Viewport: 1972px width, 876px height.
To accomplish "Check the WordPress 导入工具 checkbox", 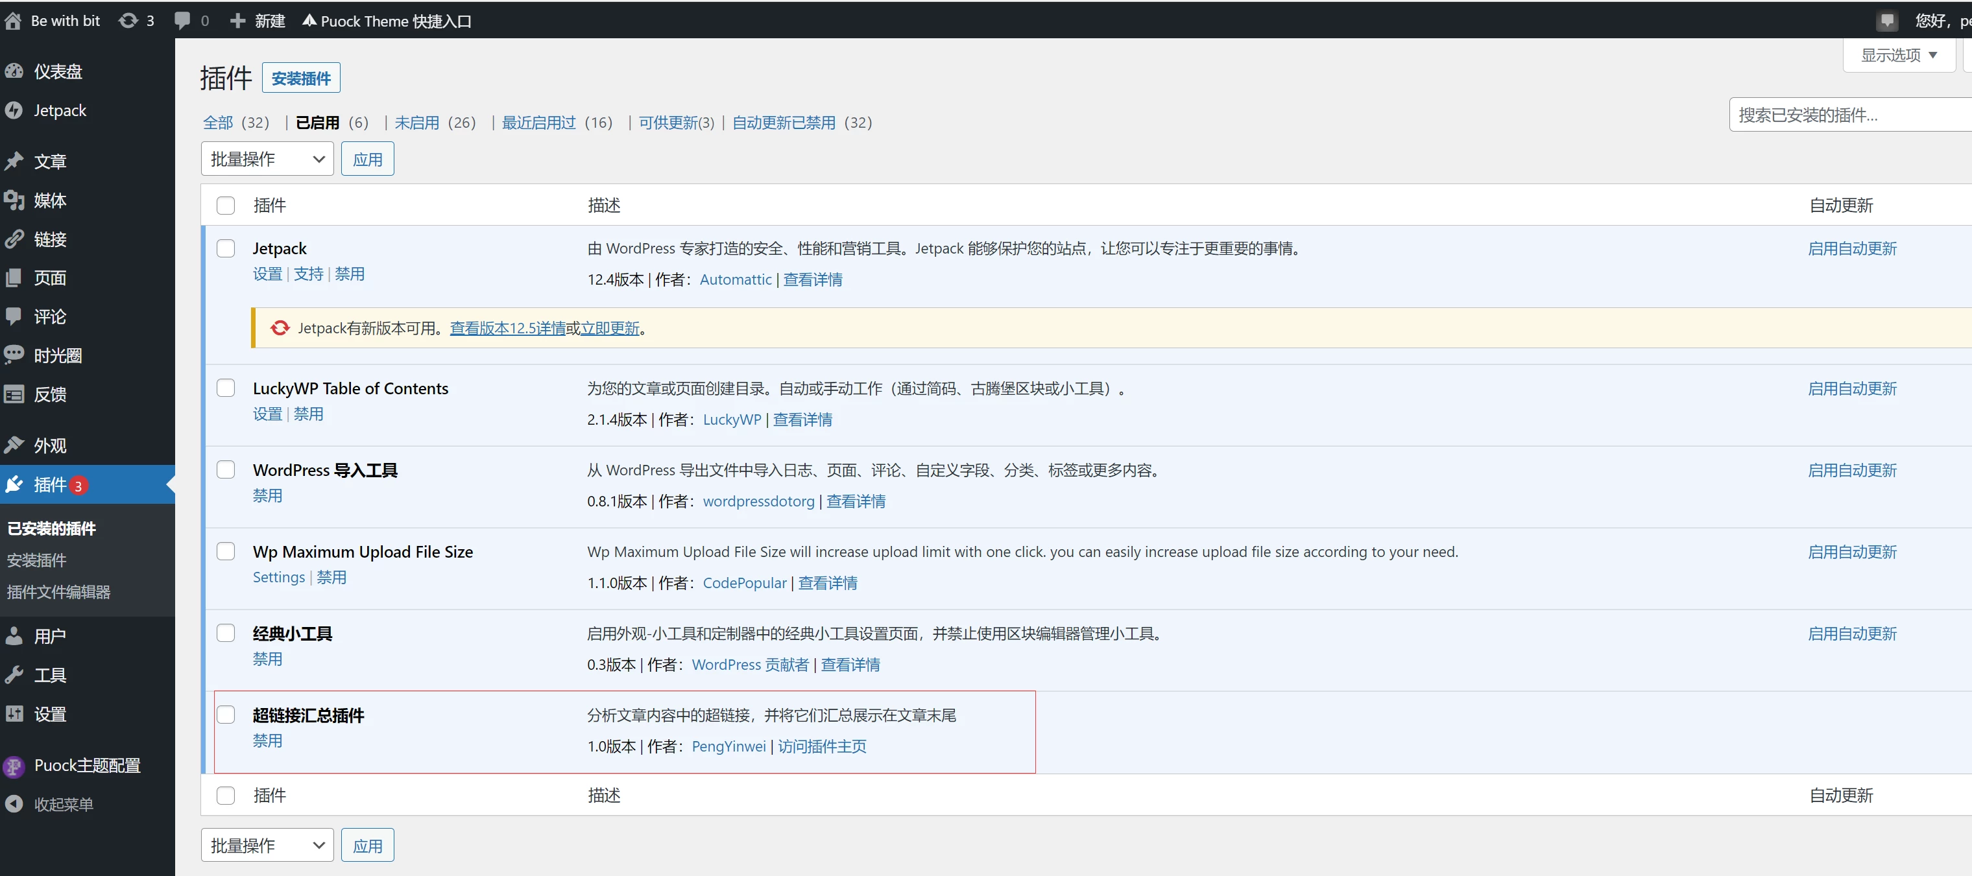I will point(226,469).
